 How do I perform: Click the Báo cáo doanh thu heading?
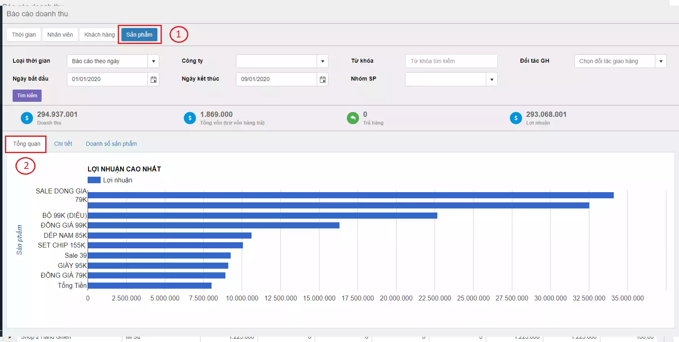pos(37,14)
